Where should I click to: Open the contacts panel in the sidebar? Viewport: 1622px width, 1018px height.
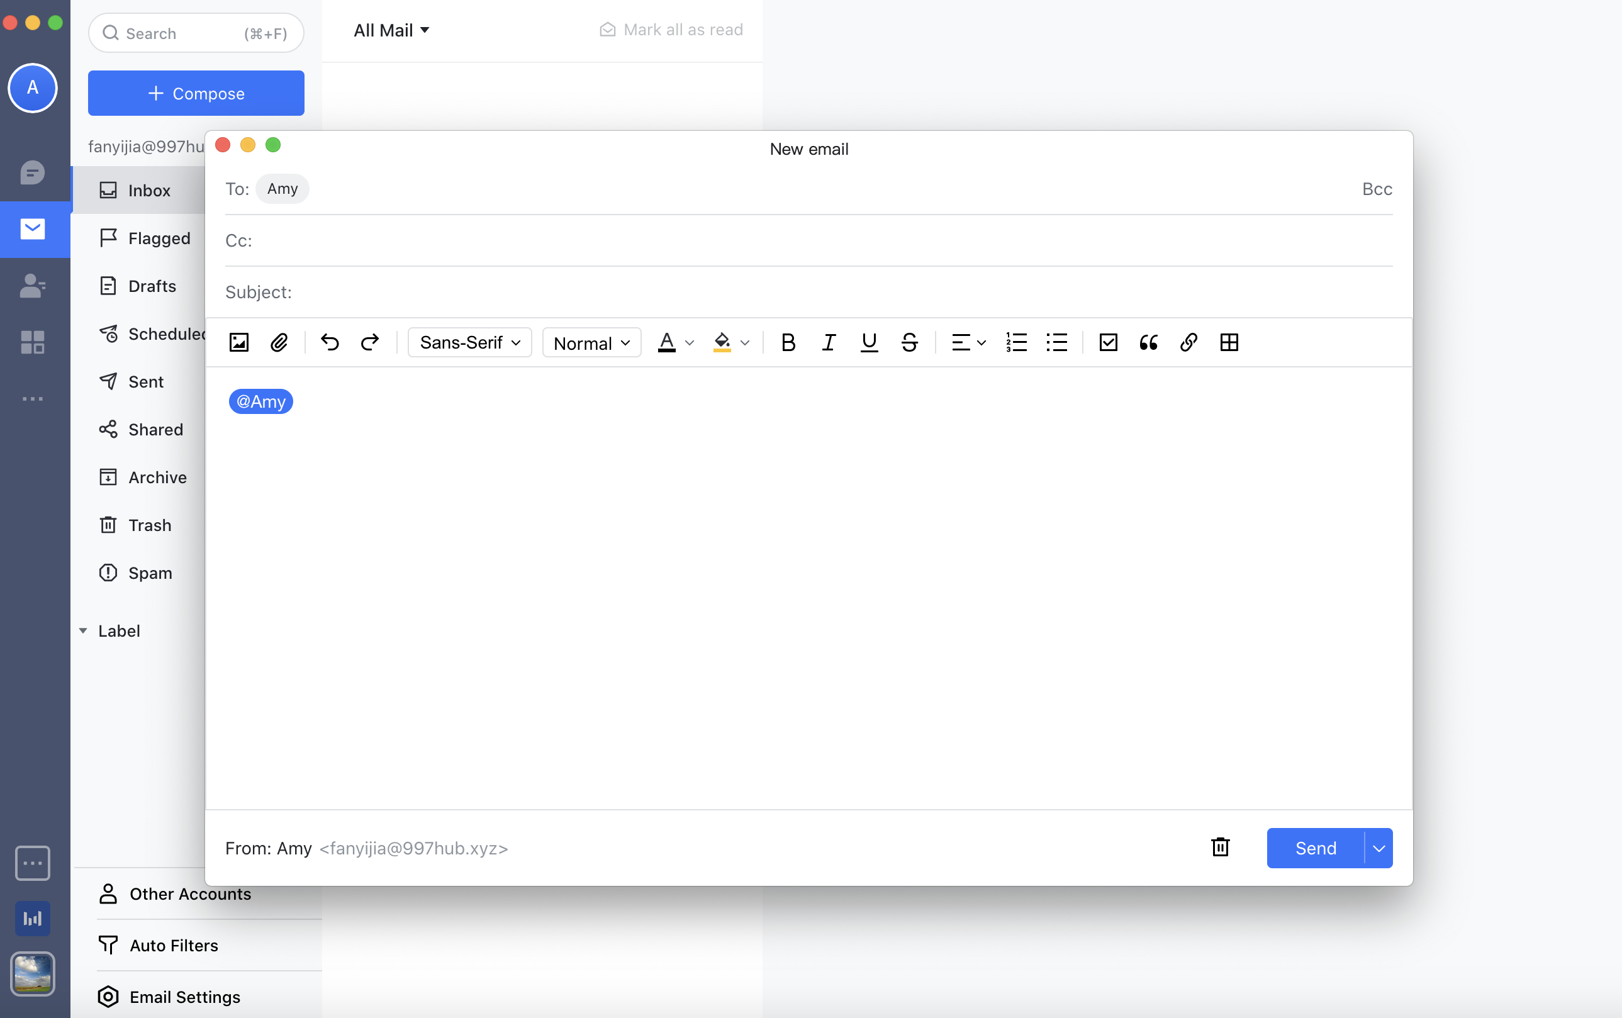pyautogui.click(x=32, y=286)
